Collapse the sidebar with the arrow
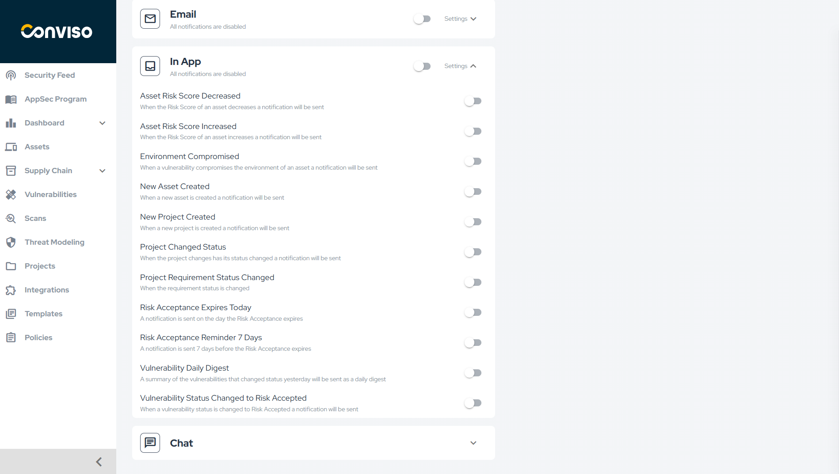The width and height of the screenshot is (839, 474). [x=99, y=462]
